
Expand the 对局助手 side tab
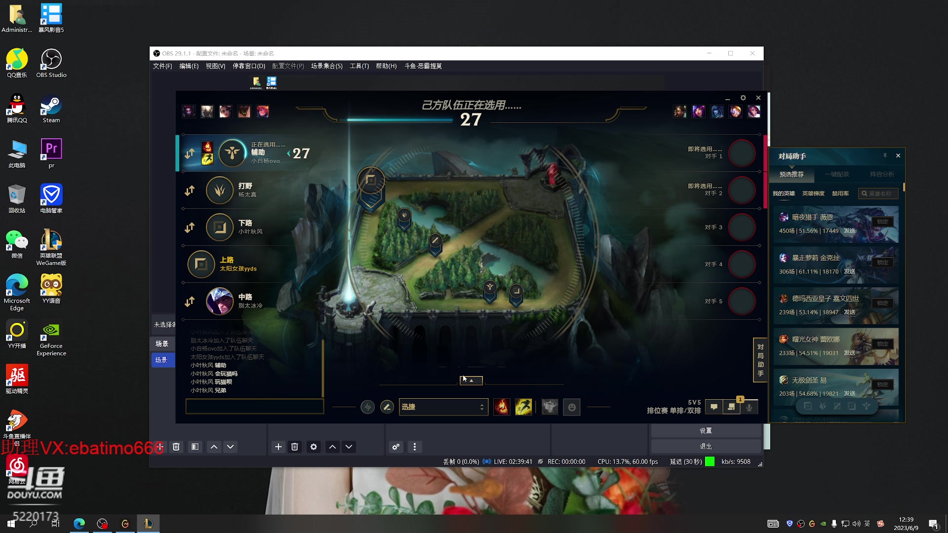pyautogui.click(x=760, y=360)
